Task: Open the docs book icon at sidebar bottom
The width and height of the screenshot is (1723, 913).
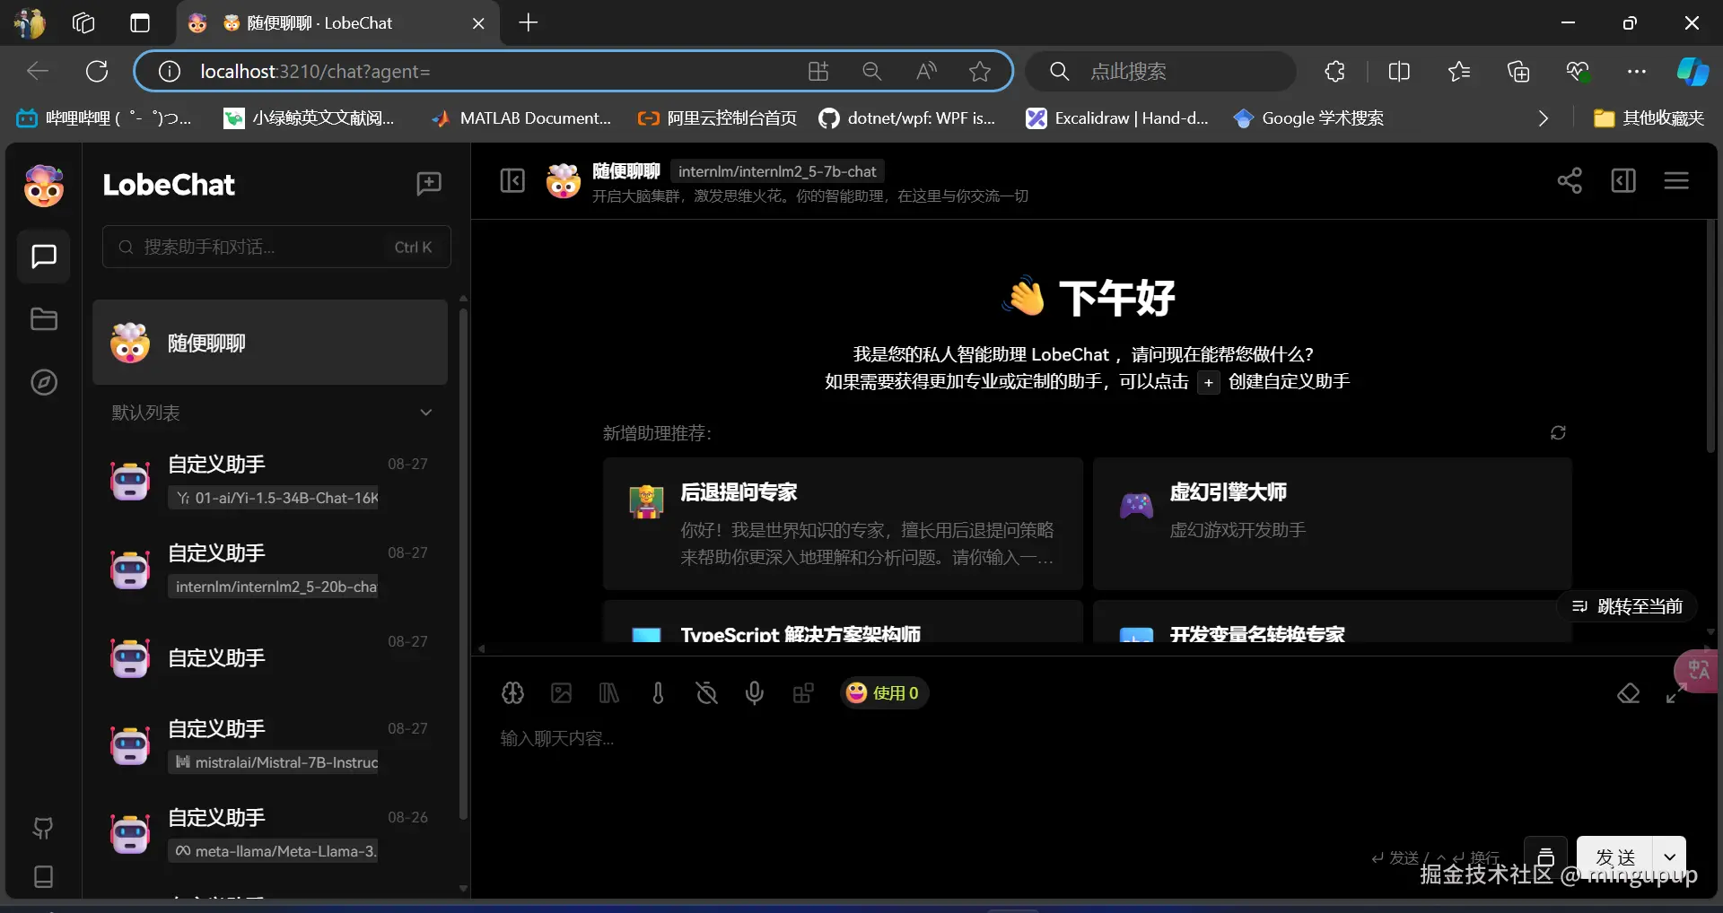Action: click(43, 876)
